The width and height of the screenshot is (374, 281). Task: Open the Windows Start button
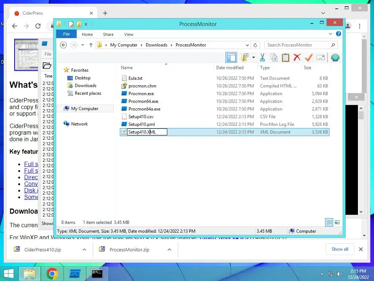[x=9, y=274]
